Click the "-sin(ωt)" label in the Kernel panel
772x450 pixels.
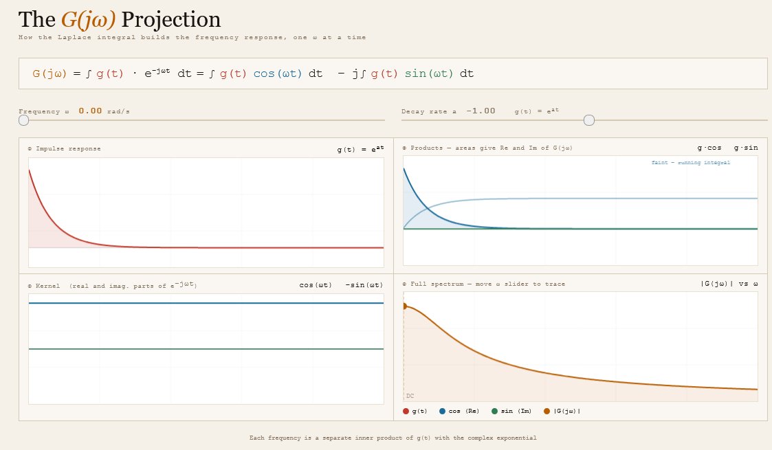364,285
